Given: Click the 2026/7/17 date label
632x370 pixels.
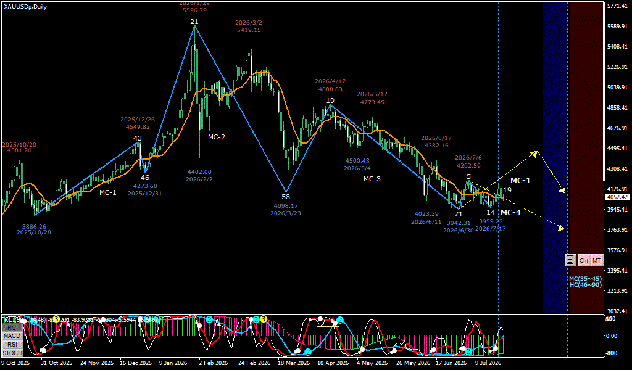Looking at the screenshot, I should tap(491, 228).
